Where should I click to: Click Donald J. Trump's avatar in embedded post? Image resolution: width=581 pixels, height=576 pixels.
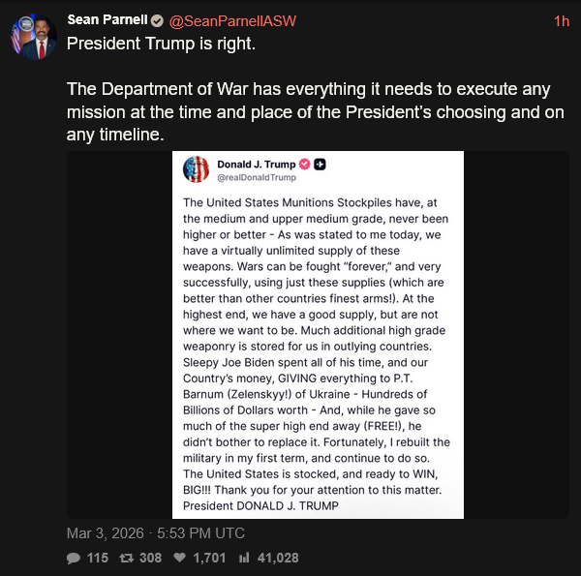tap(197, 169)
